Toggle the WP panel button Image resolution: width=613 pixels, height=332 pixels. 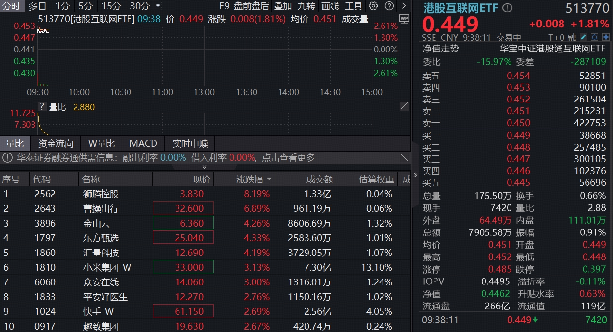pyautogui.click(x=404, y=18)
